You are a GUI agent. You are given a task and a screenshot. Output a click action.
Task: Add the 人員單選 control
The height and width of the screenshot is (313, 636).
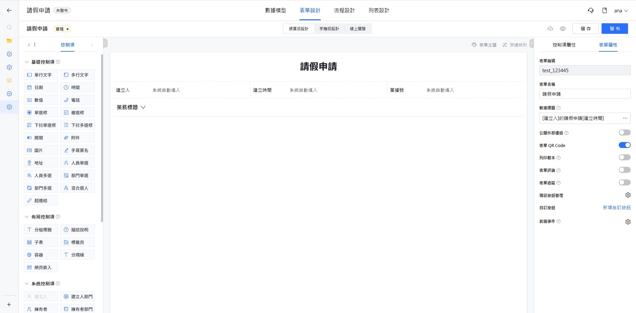click(x=78, y=163)
